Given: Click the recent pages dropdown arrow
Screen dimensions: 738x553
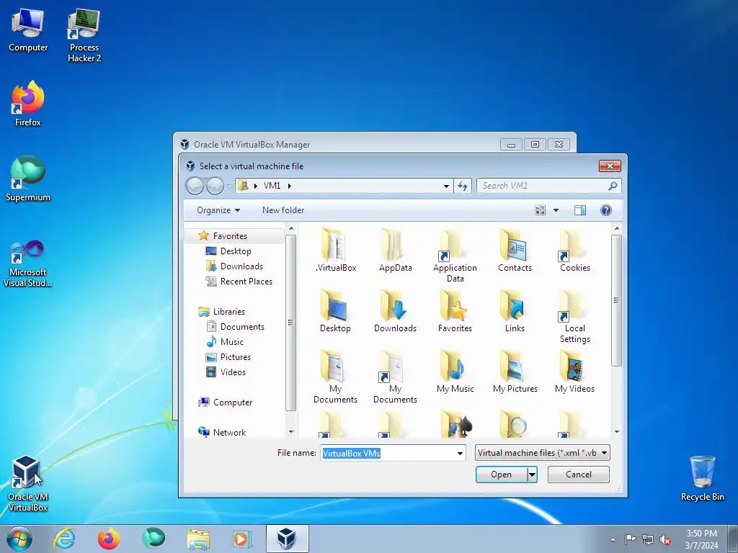Looking at the screenshot, I should (229, 186).
